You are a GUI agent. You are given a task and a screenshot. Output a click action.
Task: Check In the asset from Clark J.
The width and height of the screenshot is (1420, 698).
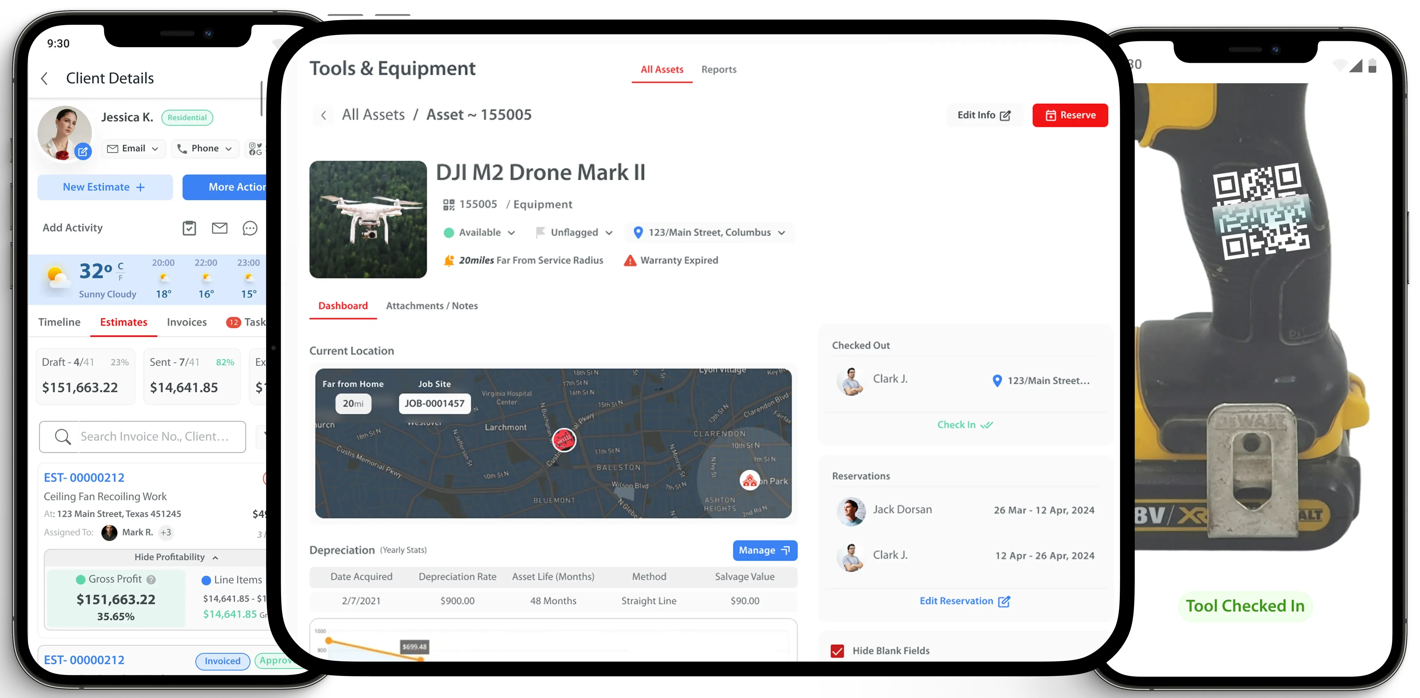(964, 424)
